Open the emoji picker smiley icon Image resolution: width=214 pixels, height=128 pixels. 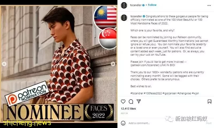pos(123,123)
